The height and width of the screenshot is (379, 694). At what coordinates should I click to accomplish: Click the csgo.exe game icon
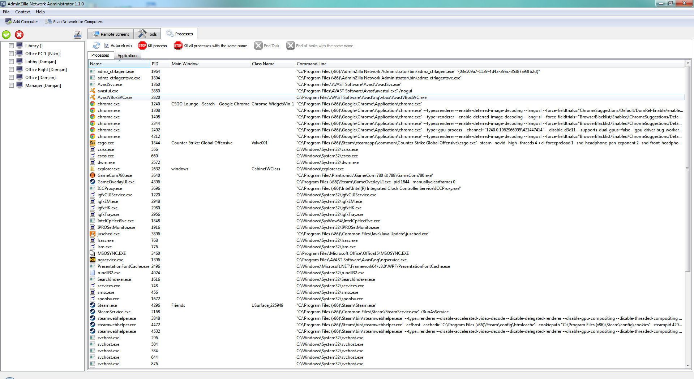(93, 143)
